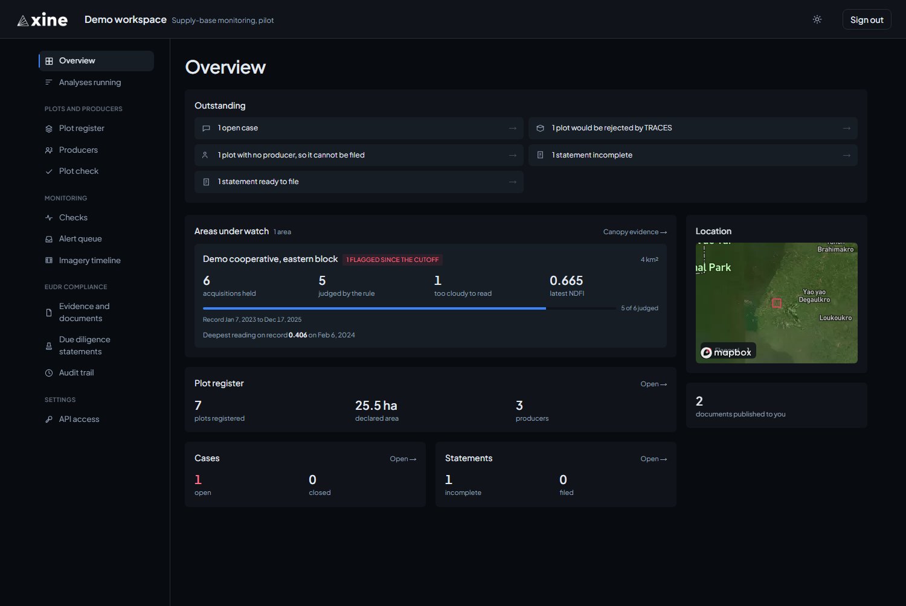Open Analyses running in the sidebar
Viewport: 906px width, 606px height.
[x=97, y=82]
